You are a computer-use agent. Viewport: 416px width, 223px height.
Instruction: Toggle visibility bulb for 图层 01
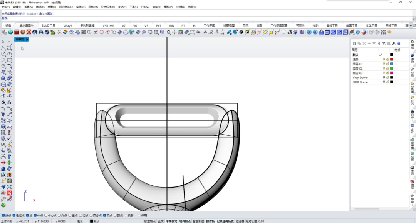click(384, 64)
